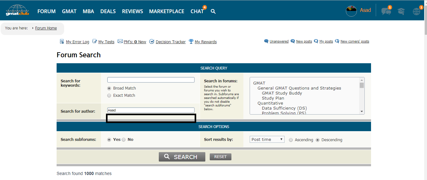The width and height of the screenshot is (427, 180).
Task: Click the breadcrumb arrow before Forum Home
Action: click(x=33, y=28)
